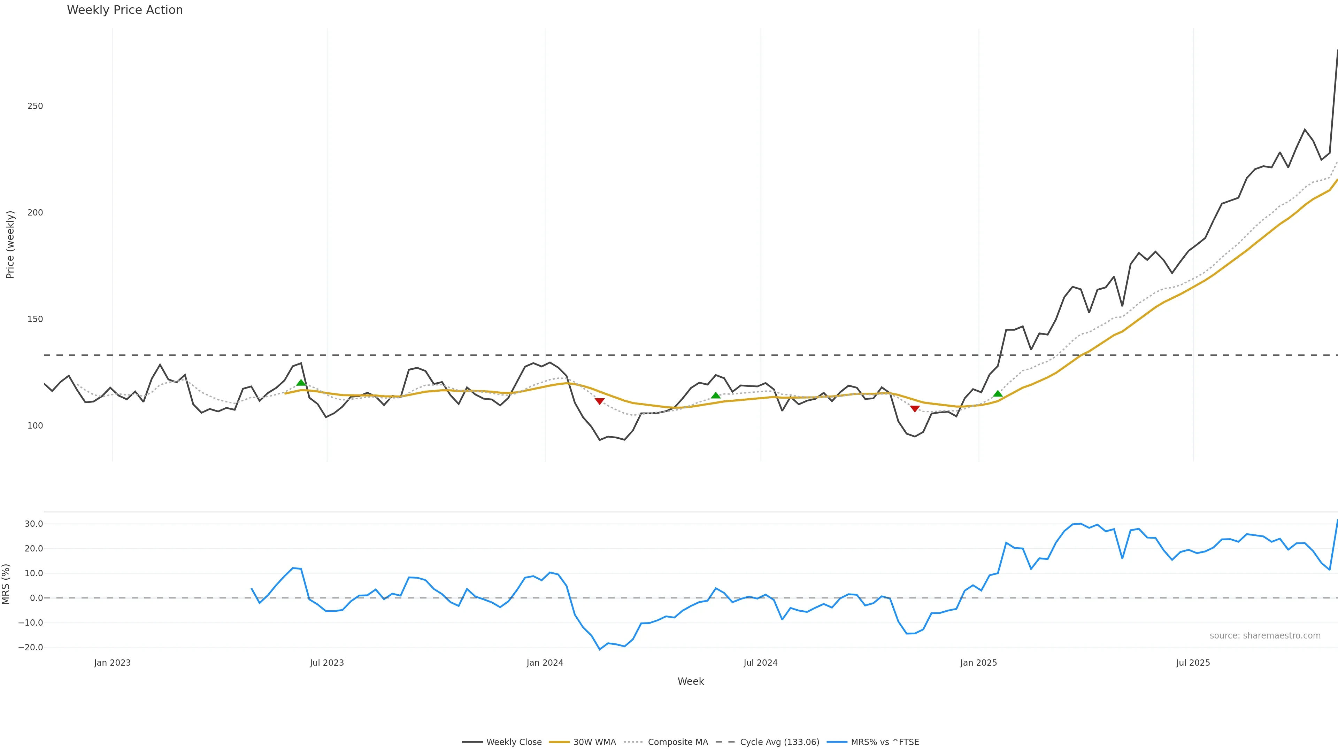The height and width of the screenshot is (752, 1338).
Task: Click the red down-triangle marker before Jan 2025
Action: 915,409
